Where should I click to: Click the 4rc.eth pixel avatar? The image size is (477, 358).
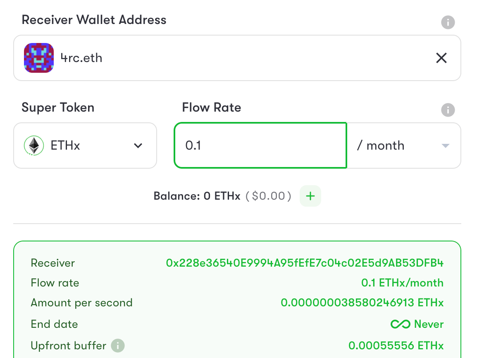click(x=39, y=58)
